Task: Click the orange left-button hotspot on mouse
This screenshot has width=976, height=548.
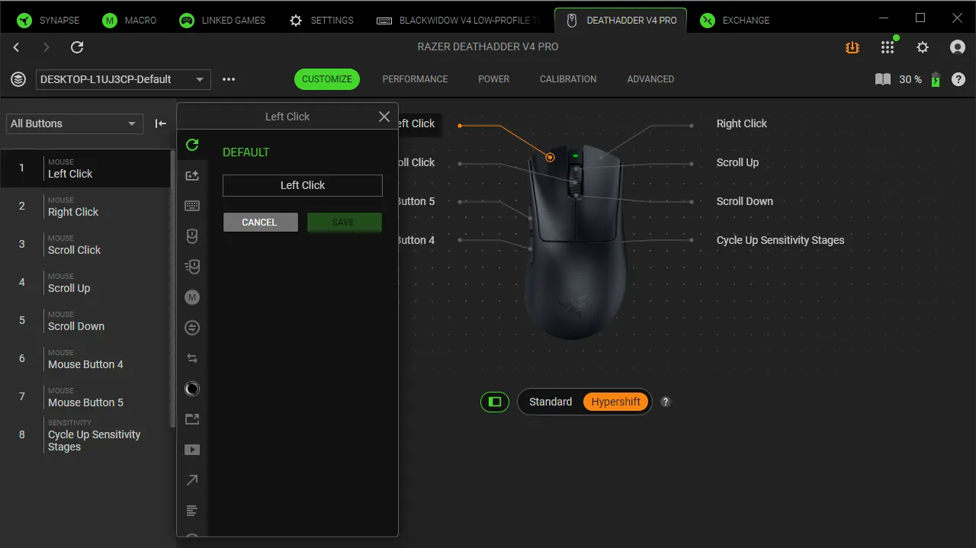Action: pos(550,157)
